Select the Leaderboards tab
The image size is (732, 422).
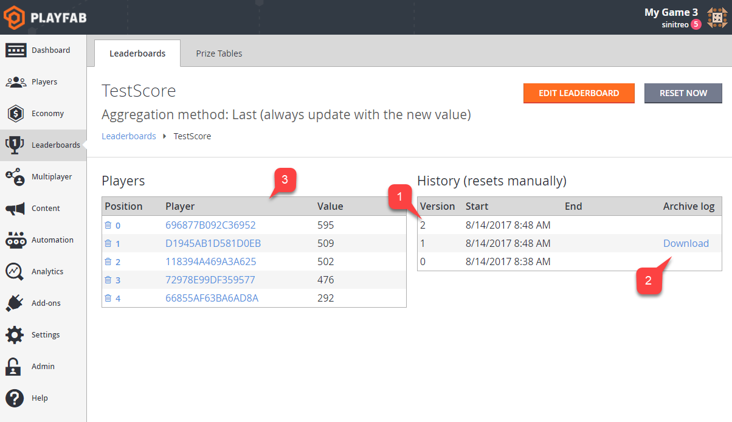137,53
